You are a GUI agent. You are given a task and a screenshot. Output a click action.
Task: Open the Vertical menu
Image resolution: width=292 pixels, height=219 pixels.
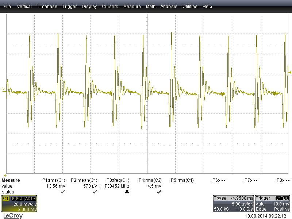24,7
